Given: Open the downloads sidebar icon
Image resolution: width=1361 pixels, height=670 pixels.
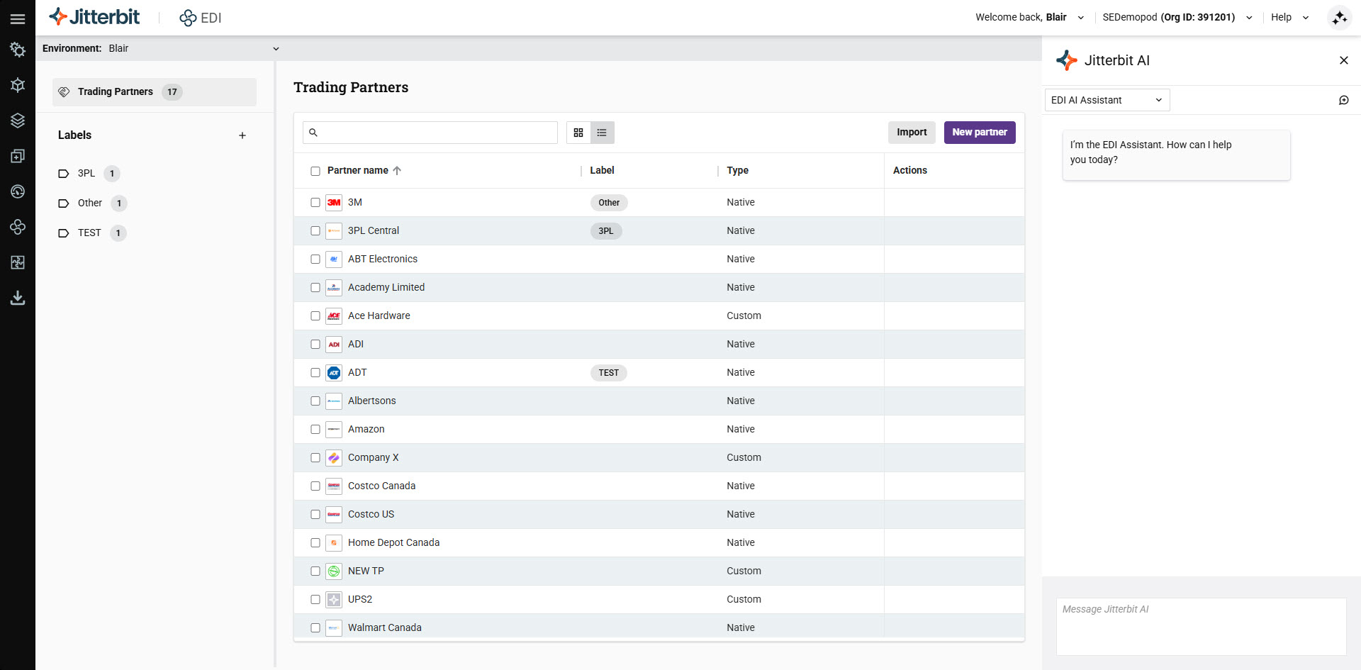Looking at the screenshot, I should pos(18,298).
